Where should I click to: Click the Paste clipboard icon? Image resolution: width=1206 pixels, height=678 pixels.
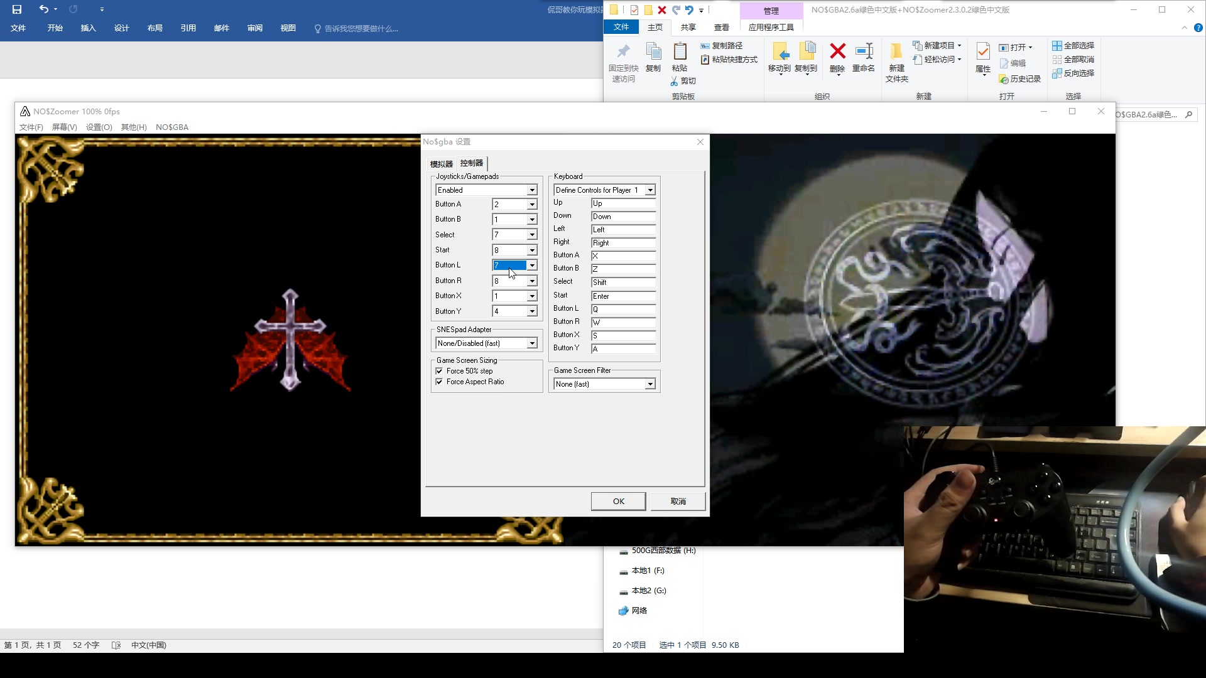coord(680,51)
